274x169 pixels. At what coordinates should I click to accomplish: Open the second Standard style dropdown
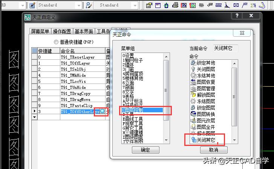(x=135, y=5)
